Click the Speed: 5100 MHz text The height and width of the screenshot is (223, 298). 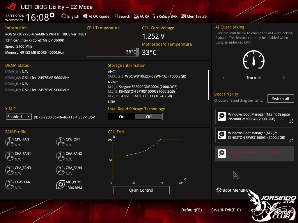pos(19,46)
